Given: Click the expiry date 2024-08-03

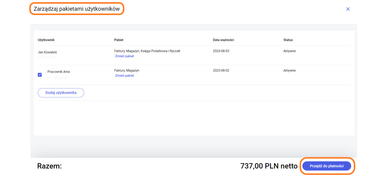Looking at the screenshot, I should coord(221,51).
